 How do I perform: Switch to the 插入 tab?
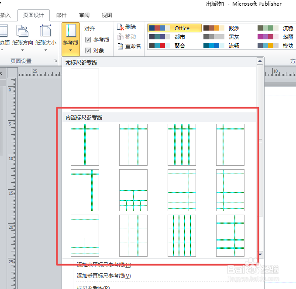[5, 15]
